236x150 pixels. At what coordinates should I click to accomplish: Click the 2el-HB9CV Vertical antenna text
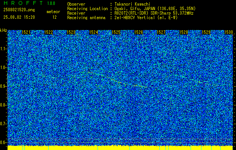pos(146,18)
